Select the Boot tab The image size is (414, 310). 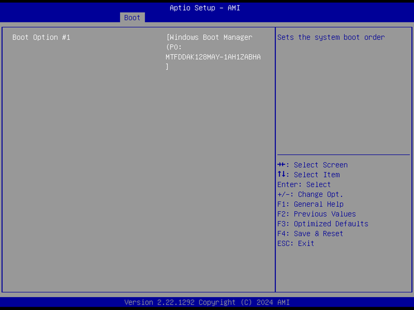(132, 18)
